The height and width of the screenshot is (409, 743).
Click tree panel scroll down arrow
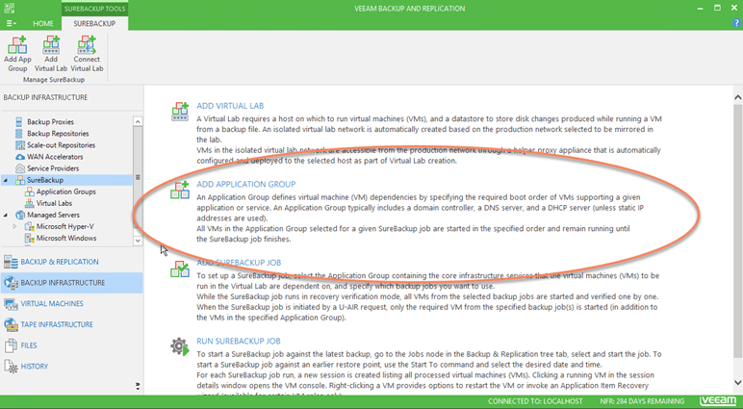[x=138, y=241]
